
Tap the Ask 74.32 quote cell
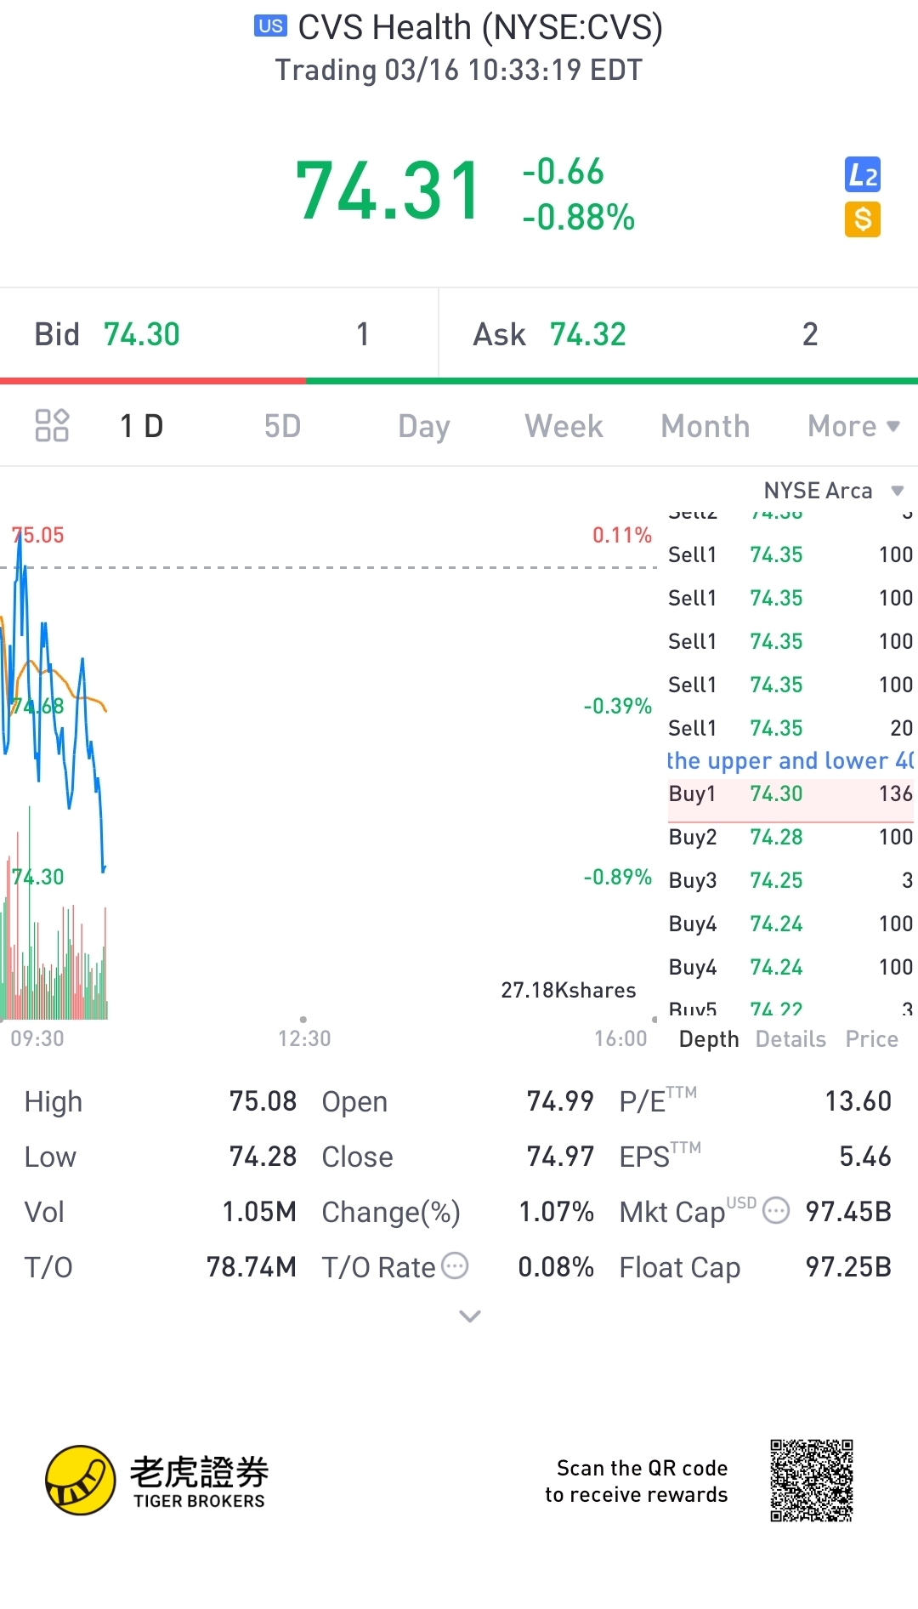click(x=678, y=334)
